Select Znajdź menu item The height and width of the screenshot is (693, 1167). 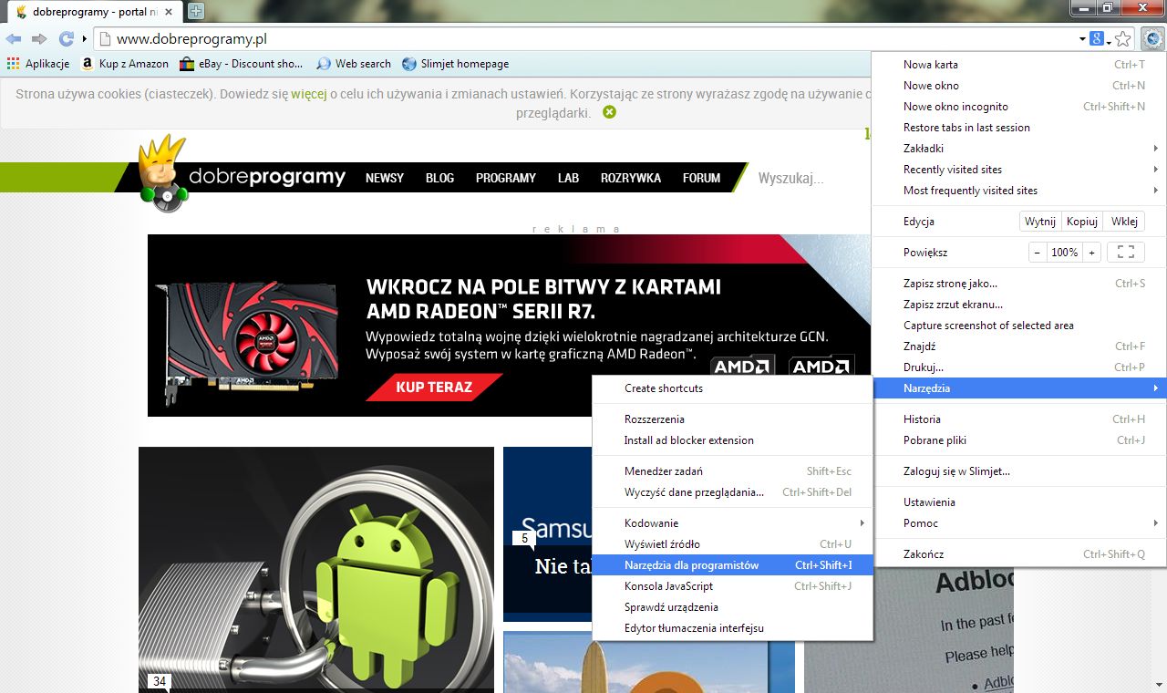1017,346
